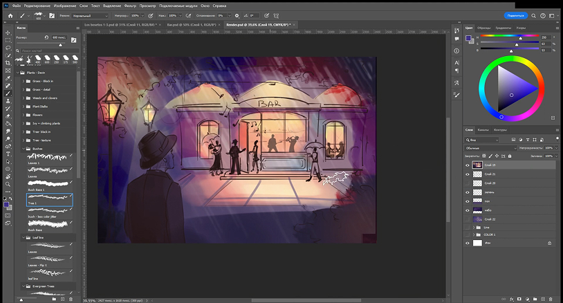Viewport: 563px width, 303px height.
Task: Click the Поделиться share button
Action: [515, 15]
